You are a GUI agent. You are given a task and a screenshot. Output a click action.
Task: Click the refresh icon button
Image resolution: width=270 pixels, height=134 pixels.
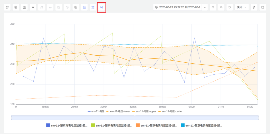(229, 7)
